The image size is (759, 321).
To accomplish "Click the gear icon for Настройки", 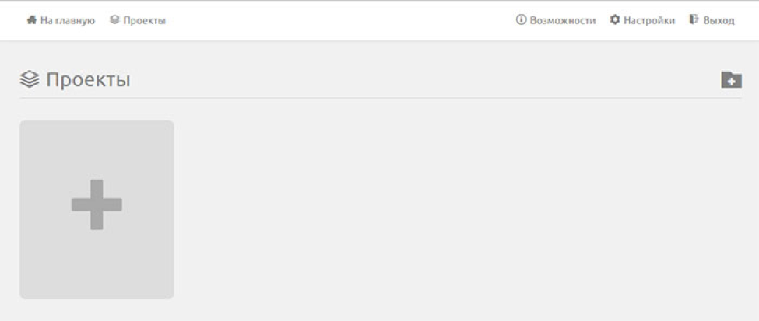I will [x=615, y=20].
